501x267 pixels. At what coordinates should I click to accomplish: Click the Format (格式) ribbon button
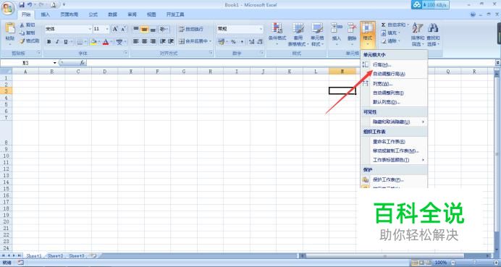[x=368, y=35]
